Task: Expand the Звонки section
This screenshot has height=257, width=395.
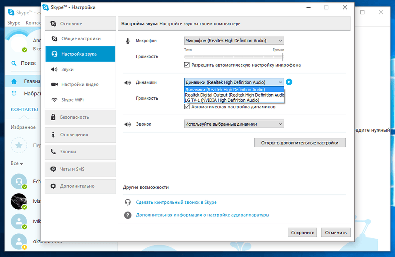Action: [x=80, y=152]
